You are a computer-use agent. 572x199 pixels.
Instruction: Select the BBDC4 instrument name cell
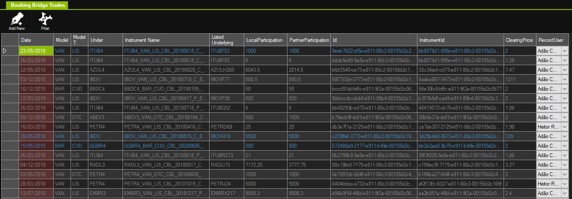165,88
